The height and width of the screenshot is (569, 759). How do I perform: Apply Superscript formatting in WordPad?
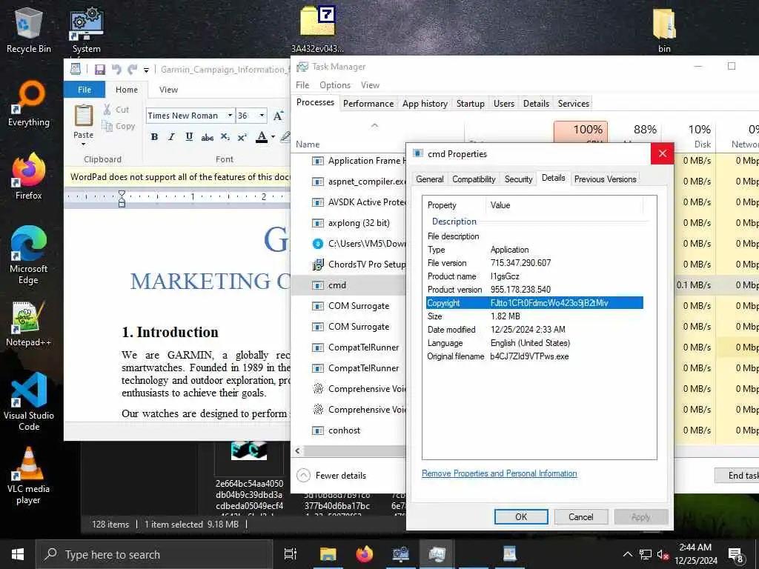point(242,137)
